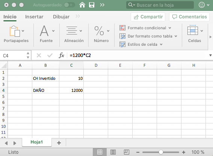This screenshot has height=156, width=213.
Task: Click the zoom slider handle
Action: (x=161, y=152)
